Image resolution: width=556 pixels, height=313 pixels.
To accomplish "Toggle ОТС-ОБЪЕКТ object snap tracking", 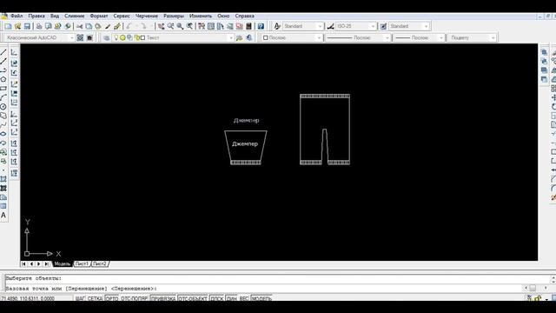I will 193,298.
